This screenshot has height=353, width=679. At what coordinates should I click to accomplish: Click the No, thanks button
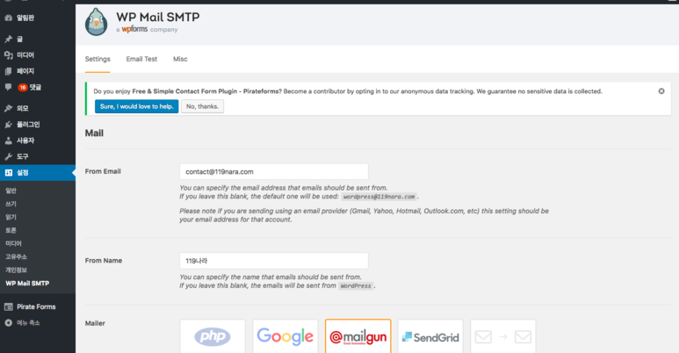(202, 106)
